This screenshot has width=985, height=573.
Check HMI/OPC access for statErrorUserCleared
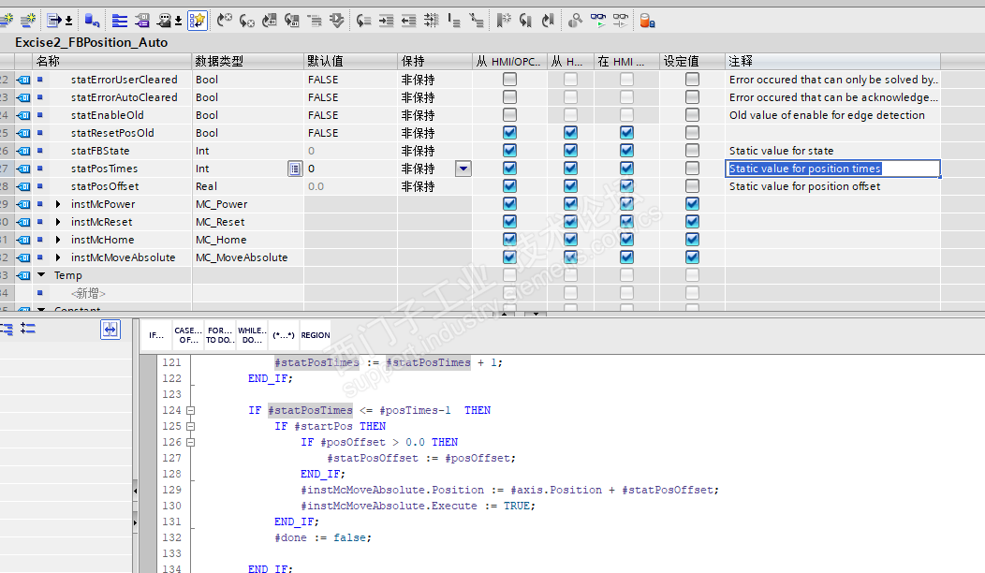point(509,80)
